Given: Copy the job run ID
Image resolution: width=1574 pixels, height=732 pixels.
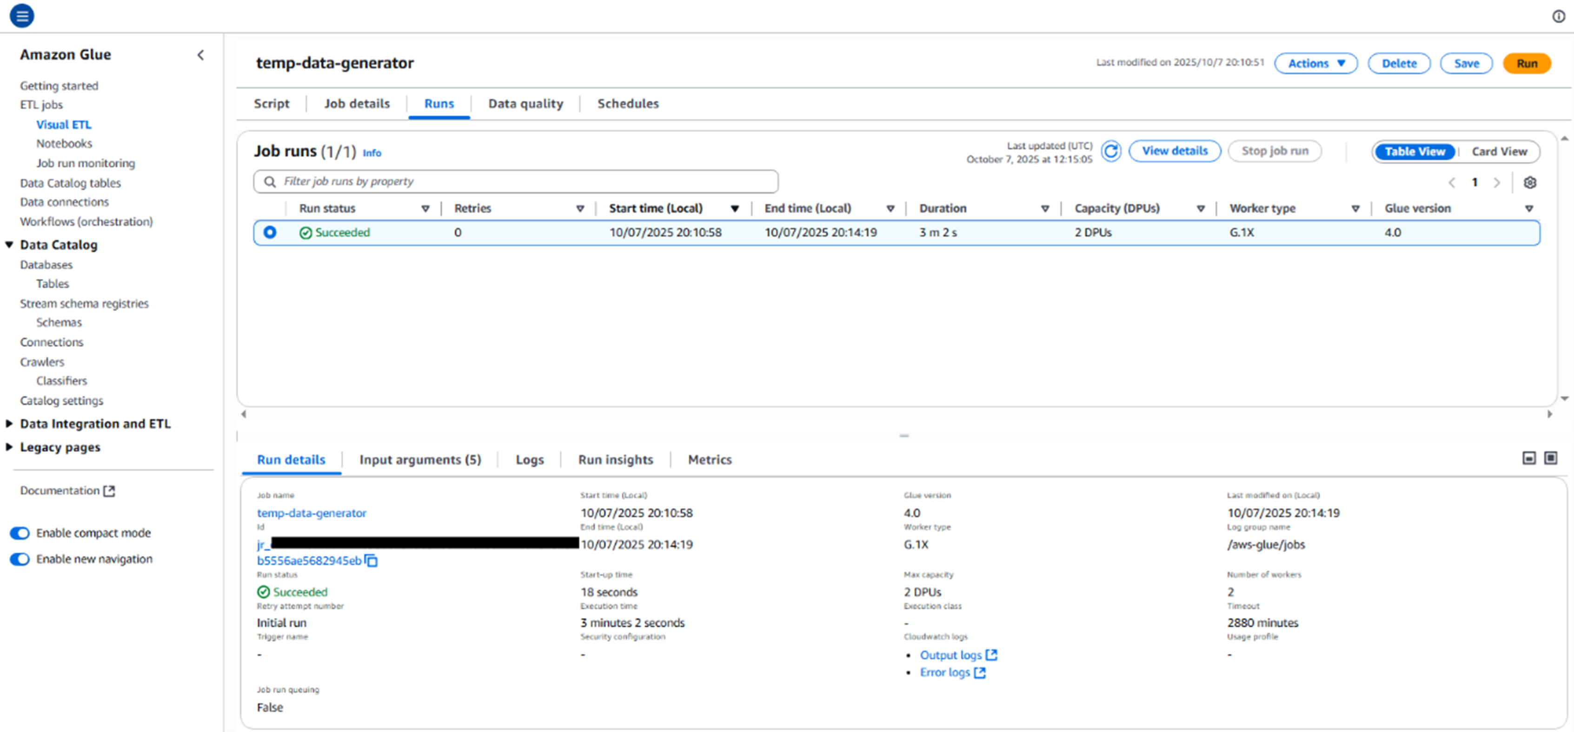Looking at the screenshot, I should coord(371,560).
